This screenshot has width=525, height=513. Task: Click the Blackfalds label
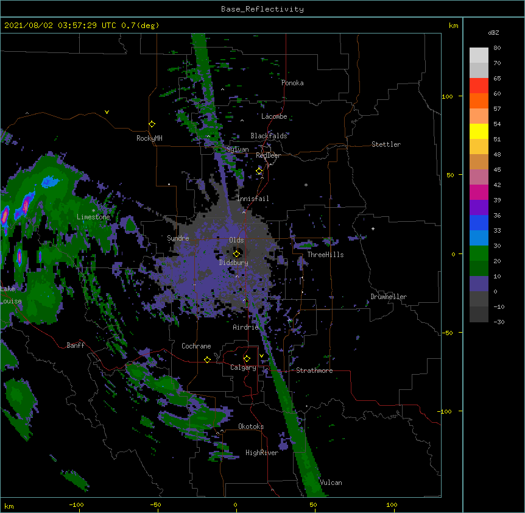(269, 136)
